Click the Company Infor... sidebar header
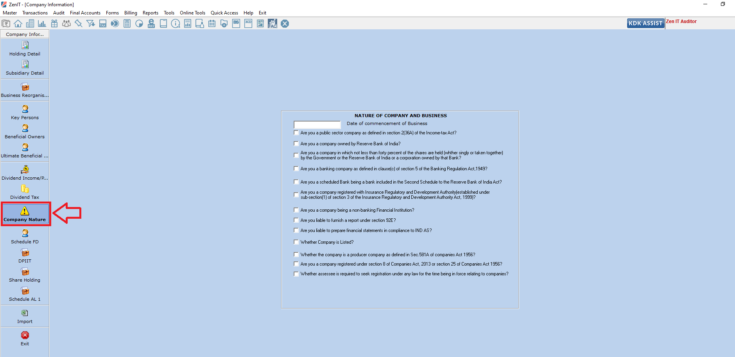The image size is (735, 357). (x=25, y=34)
